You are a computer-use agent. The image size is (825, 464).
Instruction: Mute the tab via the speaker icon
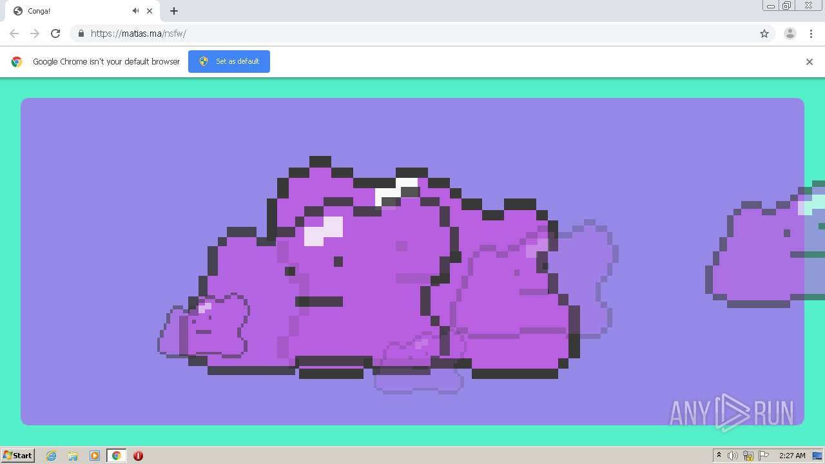[x=135, y=11]
